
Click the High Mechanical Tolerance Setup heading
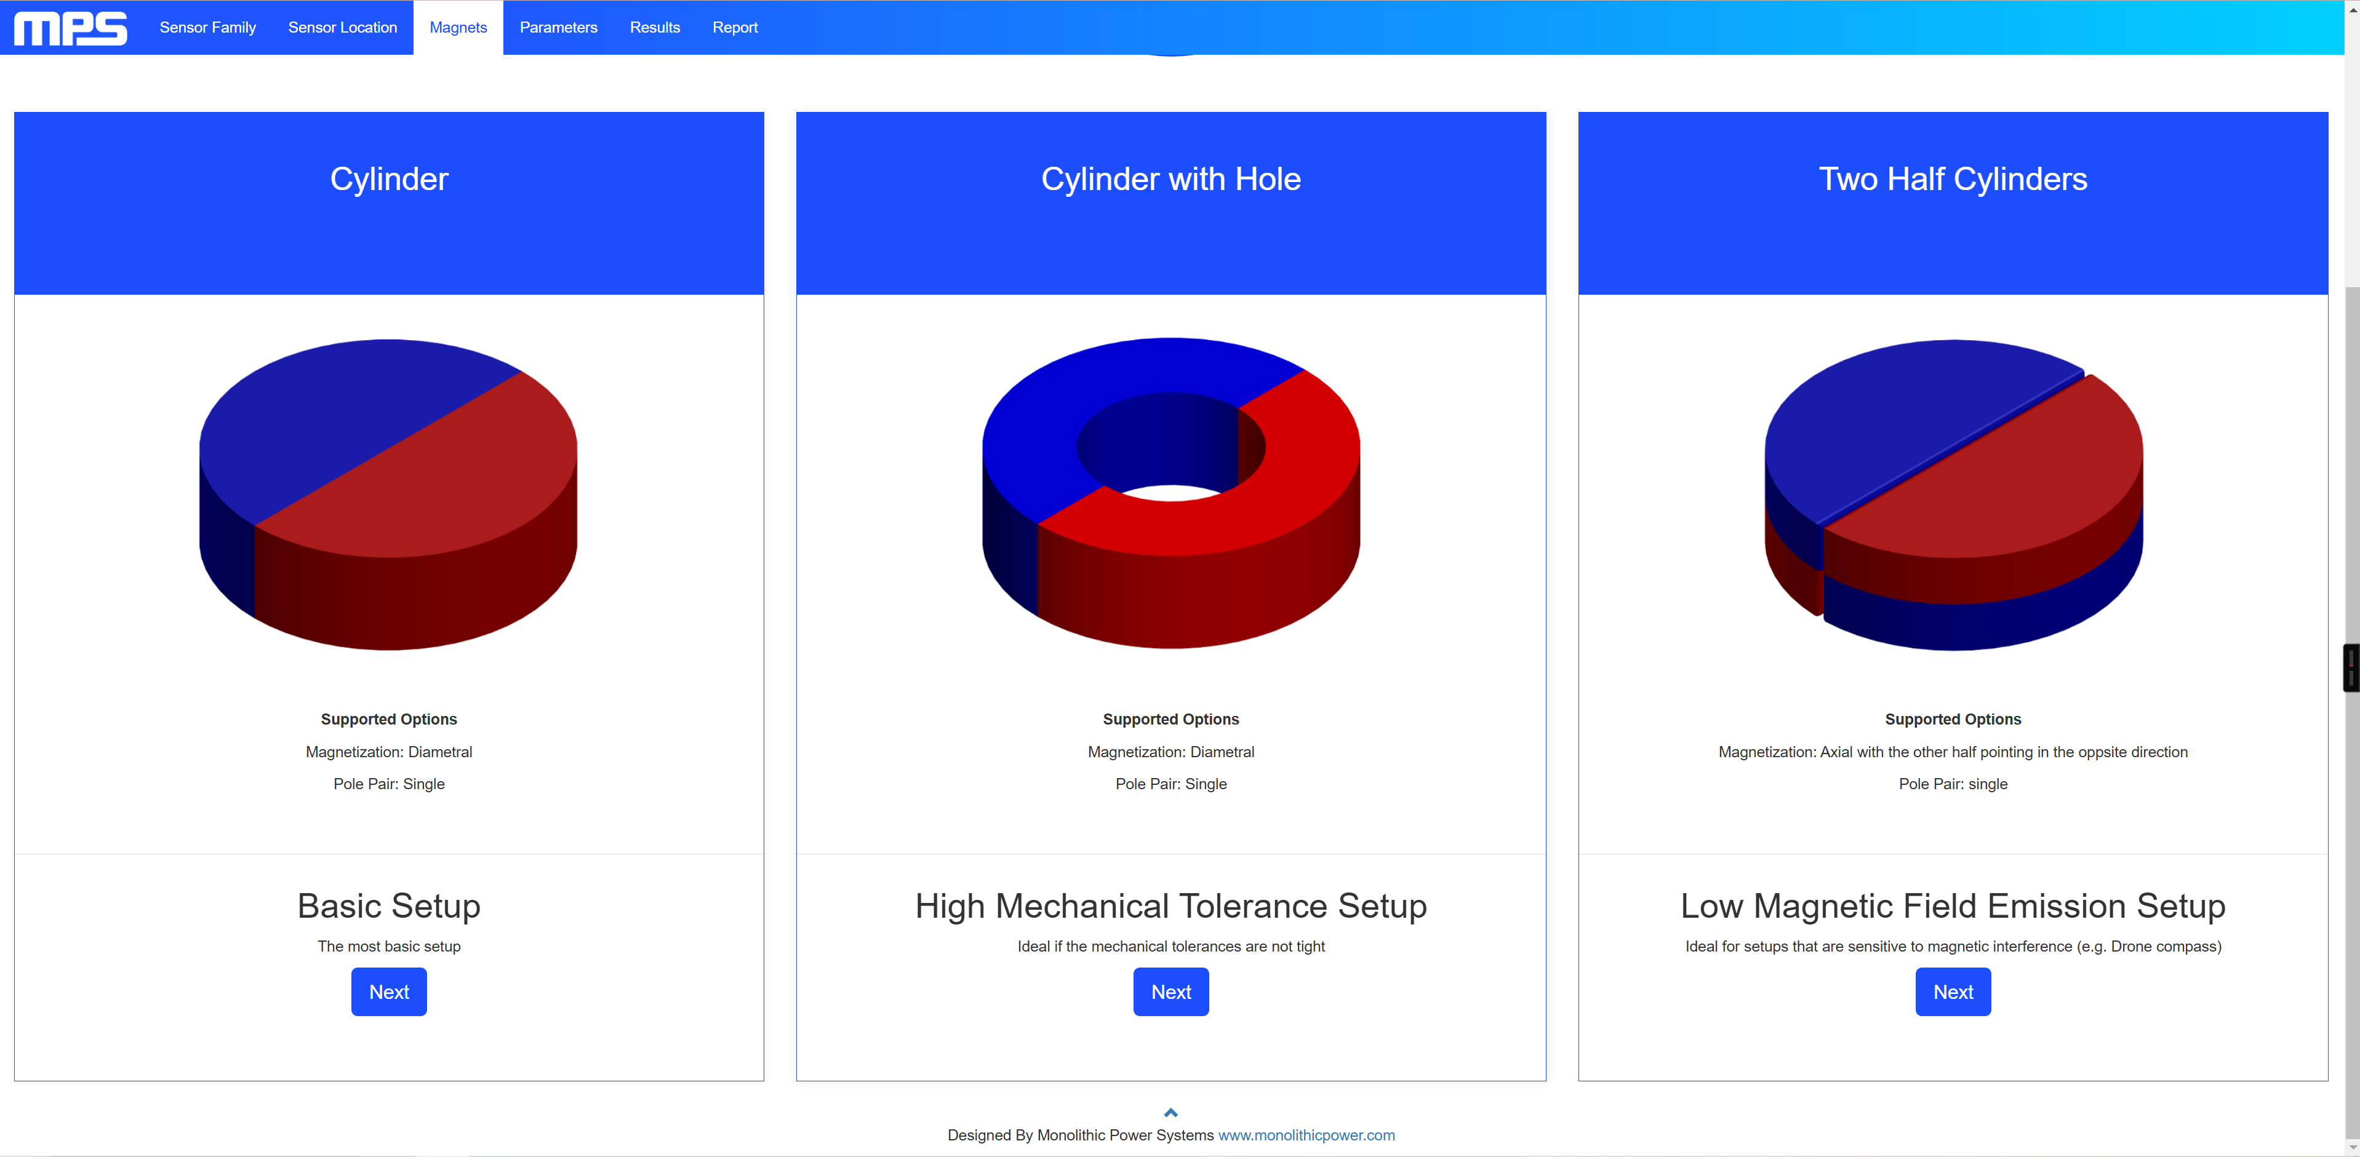tap(1171, 906)
